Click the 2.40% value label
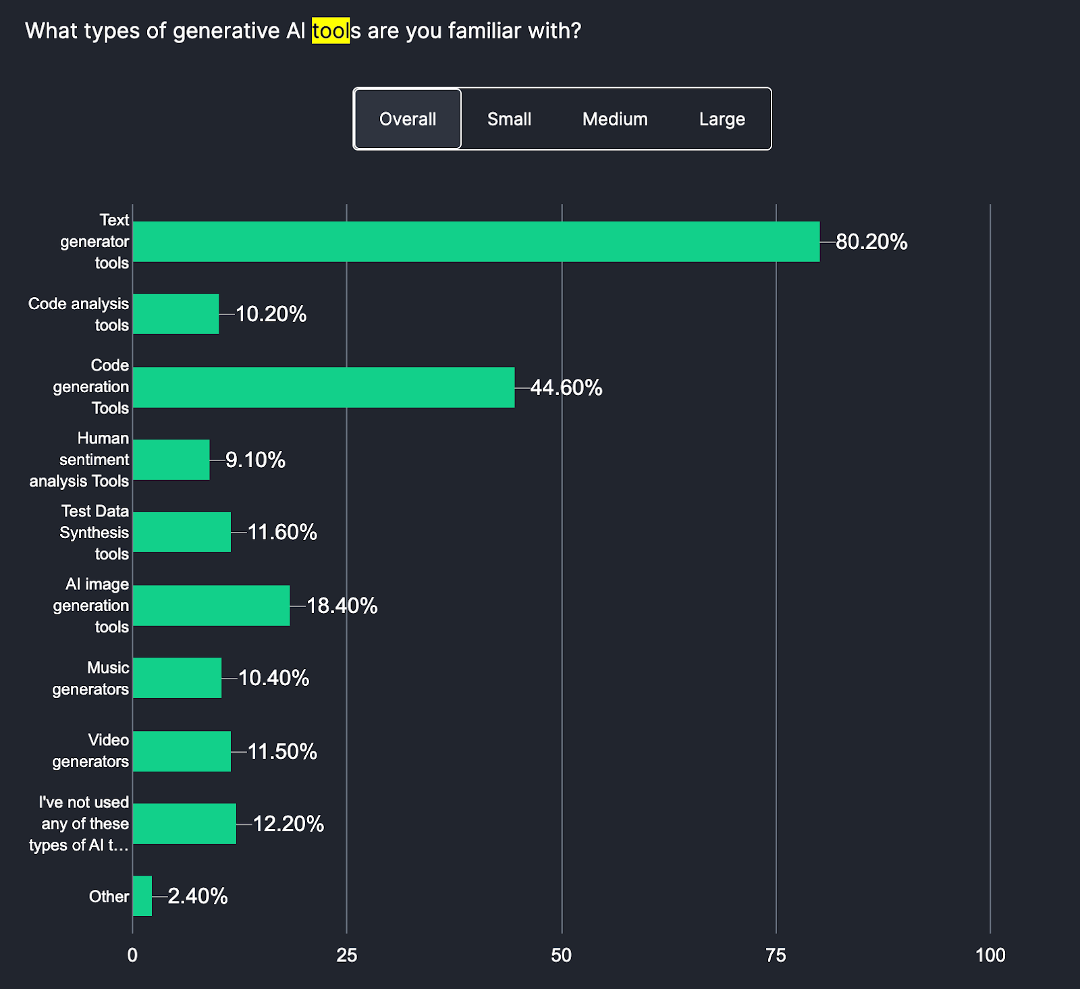 [x=198, y=897]
